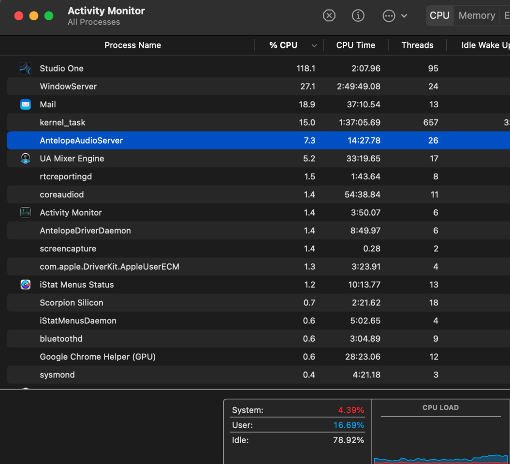Select the WindowServer process row

click(258, 87)
